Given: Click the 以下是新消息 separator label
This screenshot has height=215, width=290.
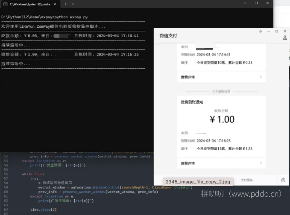Looking at the screenshot, I should [x=221, y=91].
